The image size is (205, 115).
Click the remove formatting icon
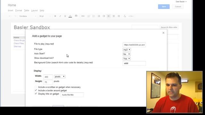point(125,16)
